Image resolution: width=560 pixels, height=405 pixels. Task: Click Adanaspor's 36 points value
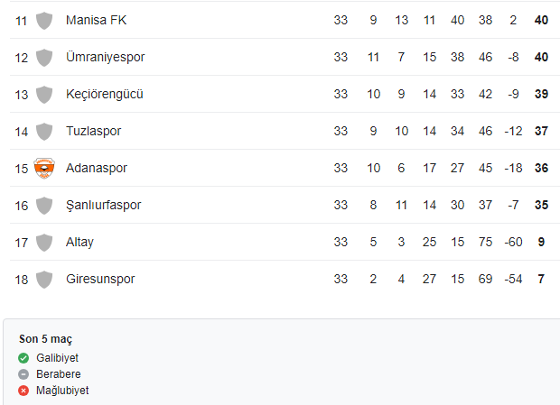[x=541, y=168]
